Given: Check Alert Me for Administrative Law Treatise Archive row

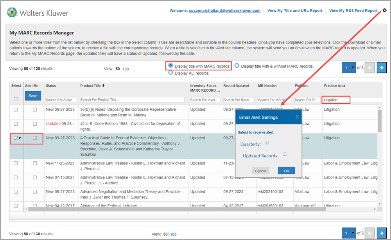Looking at the screenshot, I should pyautogui.click(x=35, y=177).
